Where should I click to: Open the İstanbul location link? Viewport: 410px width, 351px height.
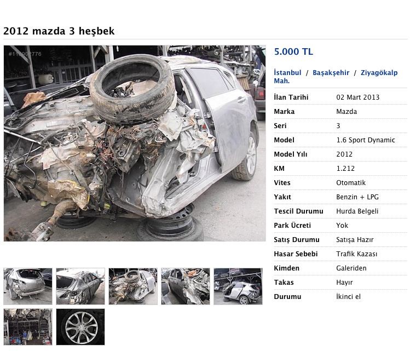click(287, 72)
